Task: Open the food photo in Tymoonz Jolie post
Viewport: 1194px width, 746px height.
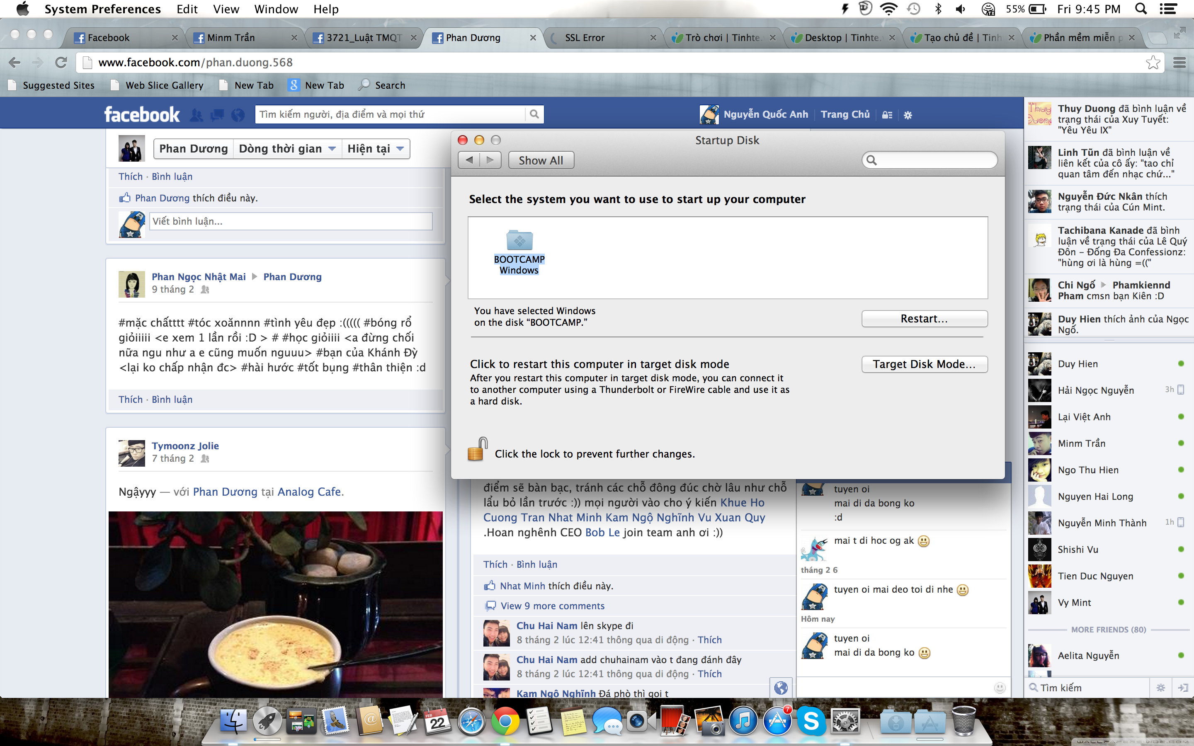Action: click(275, 604)
